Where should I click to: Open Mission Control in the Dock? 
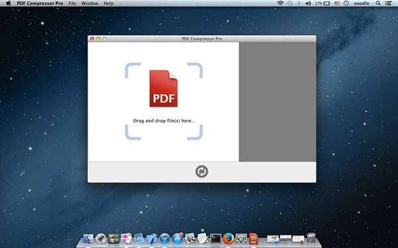(x=113, y=239)
